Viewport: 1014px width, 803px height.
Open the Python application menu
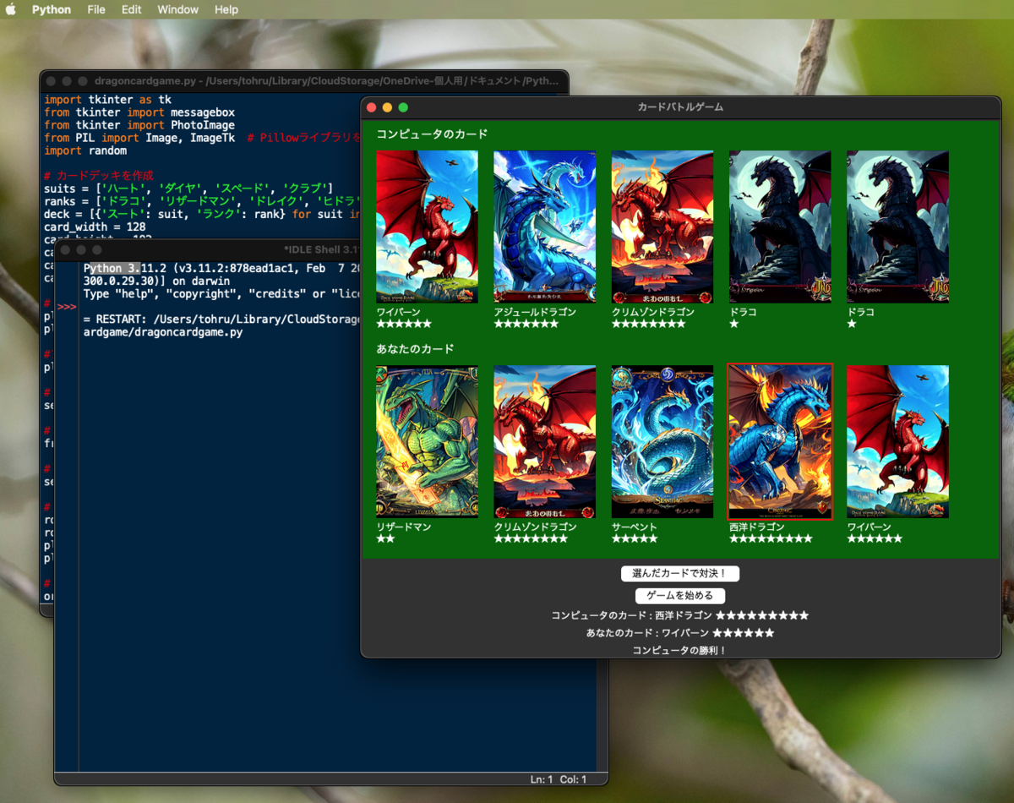pyautogui.click(x=52, y=9)
